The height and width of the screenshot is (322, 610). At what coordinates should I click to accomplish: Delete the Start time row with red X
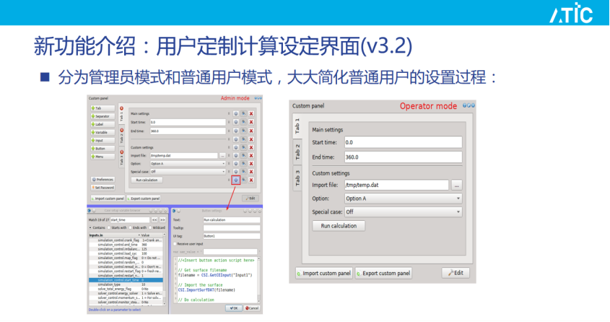(251, 122)
